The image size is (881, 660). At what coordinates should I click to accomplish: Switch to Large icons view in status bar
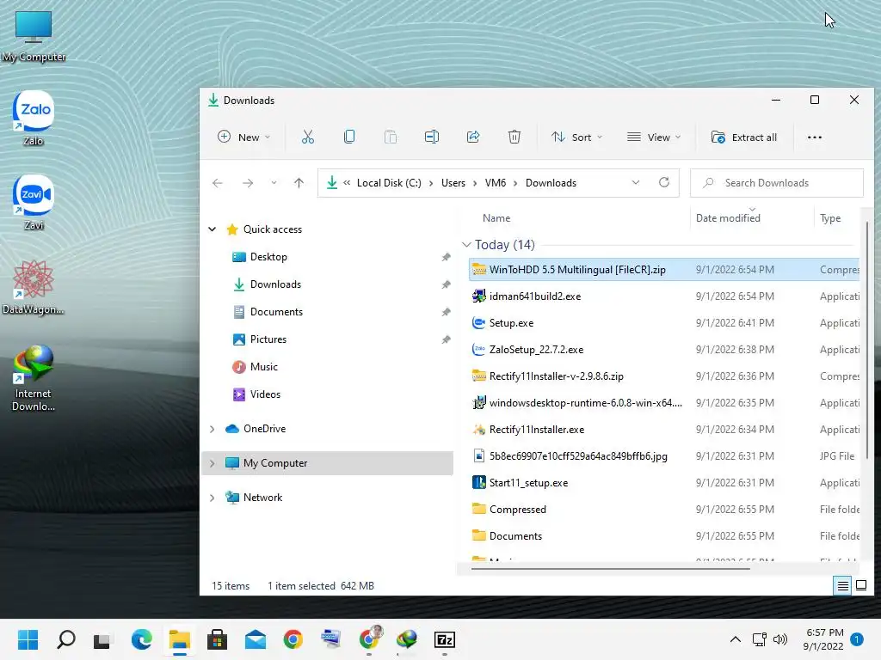(860, 586)
